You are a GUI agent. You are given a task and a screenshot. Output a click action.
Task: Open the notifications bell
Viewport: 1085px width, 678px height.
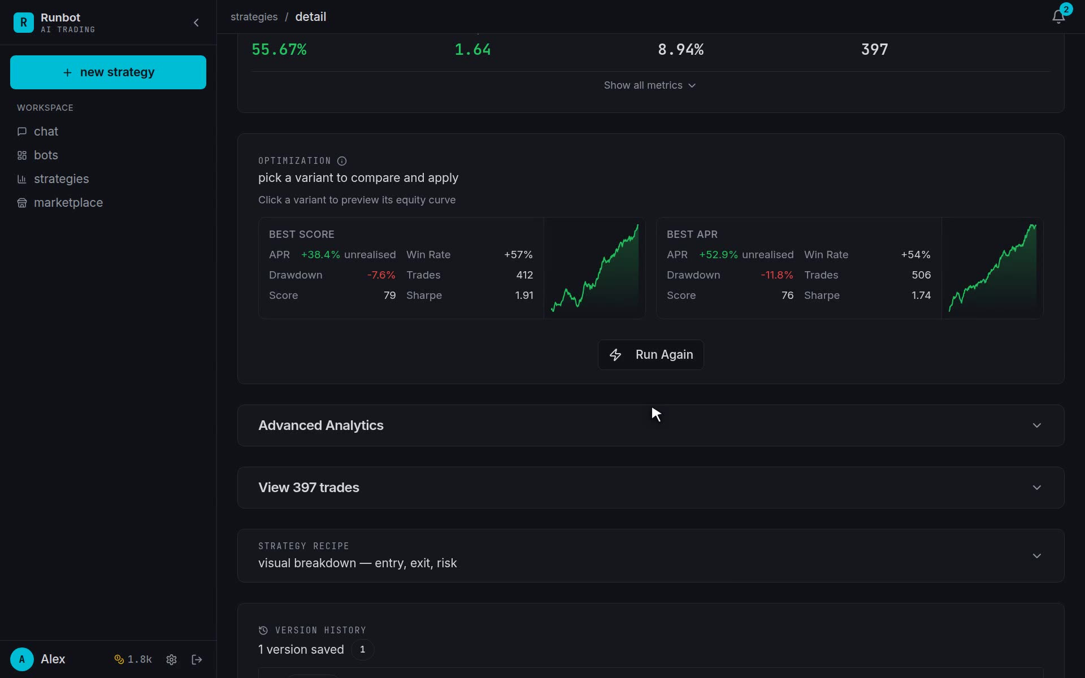(1058, 17)
